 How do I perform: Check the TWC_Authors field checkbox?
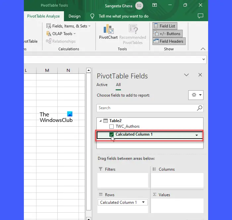[111, 126]
